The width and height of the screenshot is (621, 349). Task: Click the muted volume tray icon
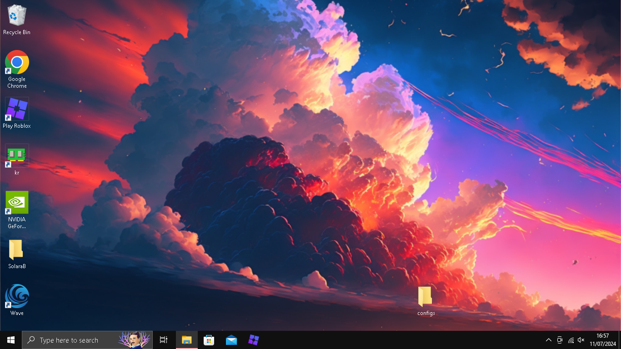(x=581, y=340)
